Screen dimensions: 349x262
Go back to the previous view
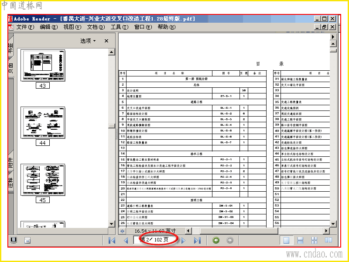216,240
